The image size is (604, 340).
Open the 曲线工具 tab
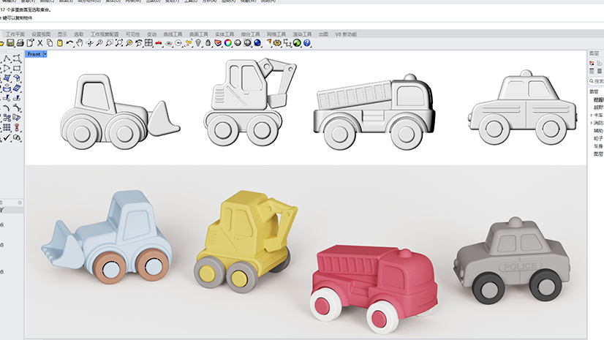[x=173, y=34]
